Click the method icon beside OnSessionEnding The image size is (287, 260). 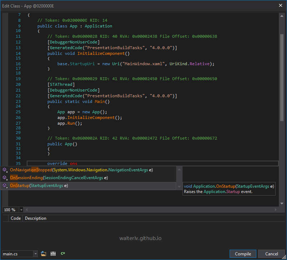pos(5,178)
